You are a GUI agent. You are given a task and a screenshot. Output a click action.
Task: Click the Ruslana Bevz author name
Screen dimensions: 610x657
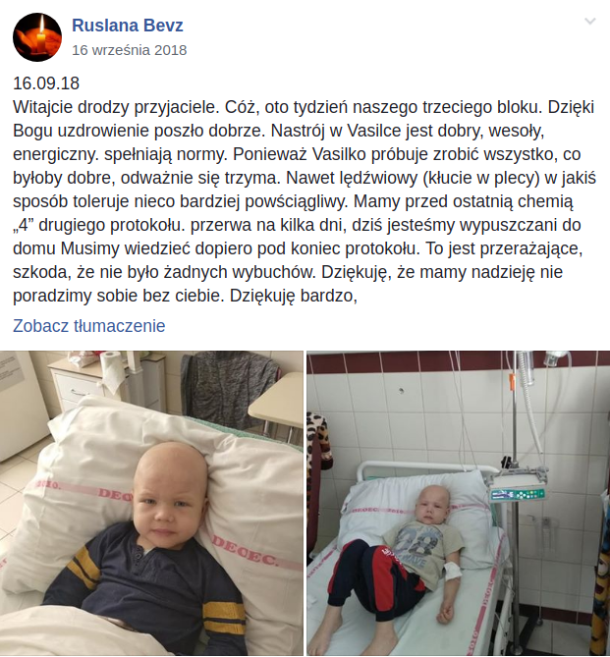point(128,26)
